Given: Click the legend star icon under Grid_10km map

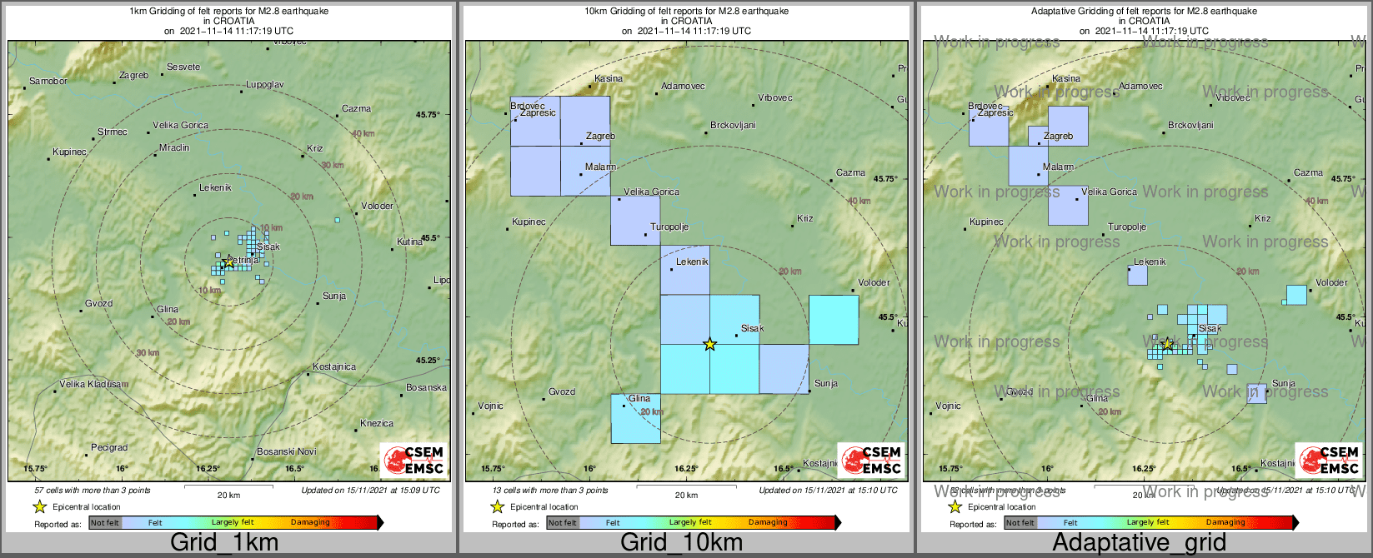Looking at the screenshot, I should click(497, 506).
